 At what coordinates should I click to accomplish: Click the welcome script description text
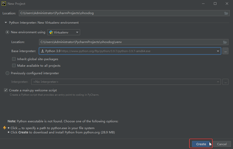(x=54, y=95)
